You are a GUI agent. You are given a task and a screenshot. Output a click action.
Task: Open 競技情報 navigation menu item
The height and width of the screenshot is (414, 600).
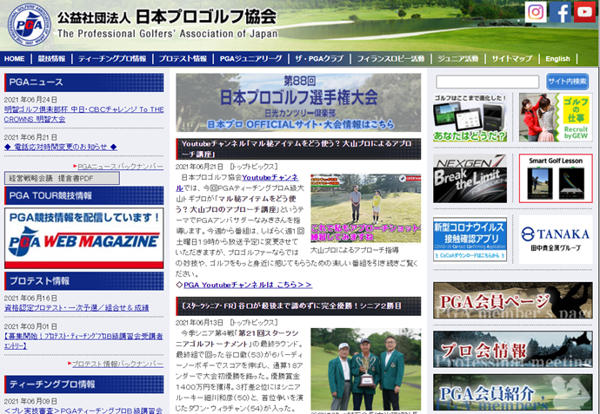click(x=51, y=59)
